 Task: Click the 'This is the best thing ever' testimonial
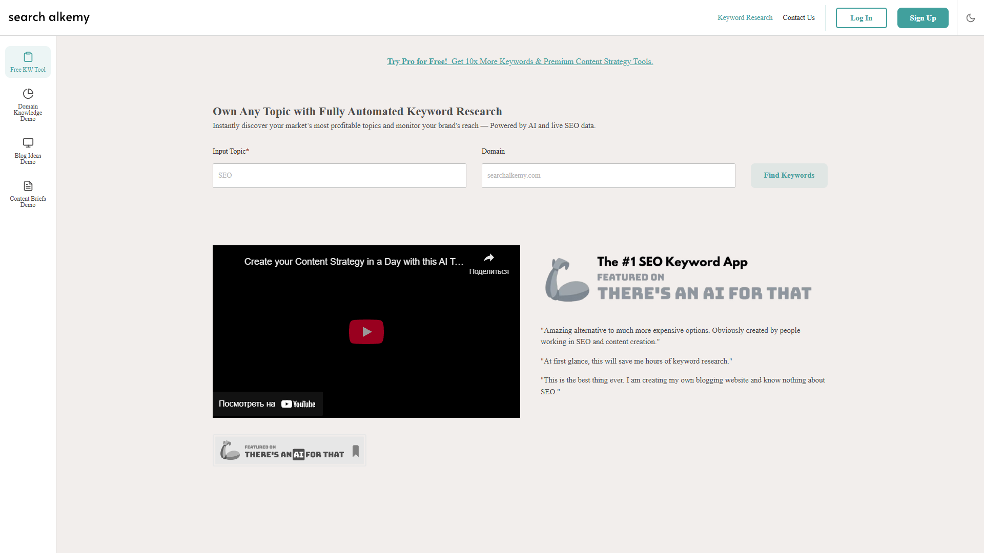[683, 386]
